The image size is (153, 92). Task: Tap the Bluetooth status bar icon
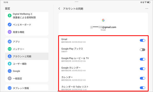click(141, 2)
